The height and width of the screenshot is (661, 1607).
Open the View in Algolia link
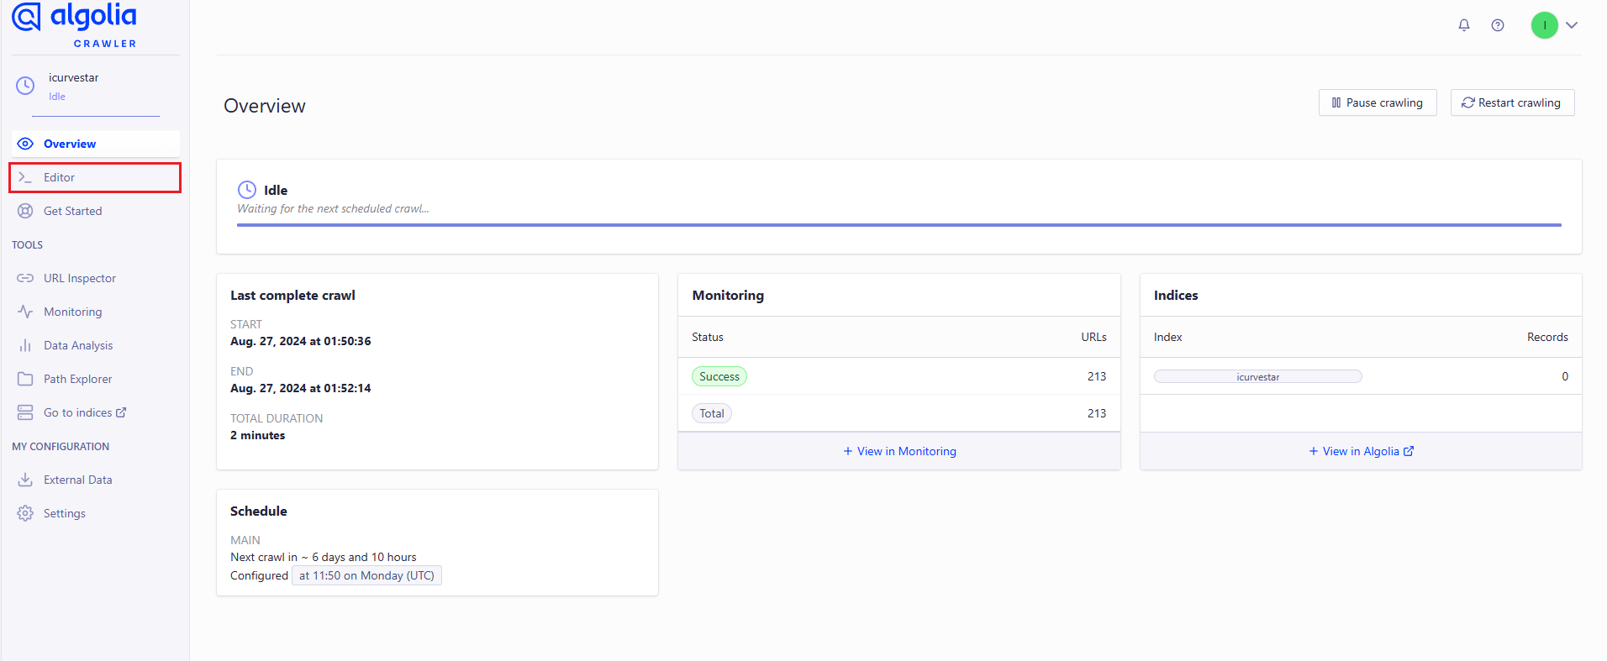tap(1361, 451)
